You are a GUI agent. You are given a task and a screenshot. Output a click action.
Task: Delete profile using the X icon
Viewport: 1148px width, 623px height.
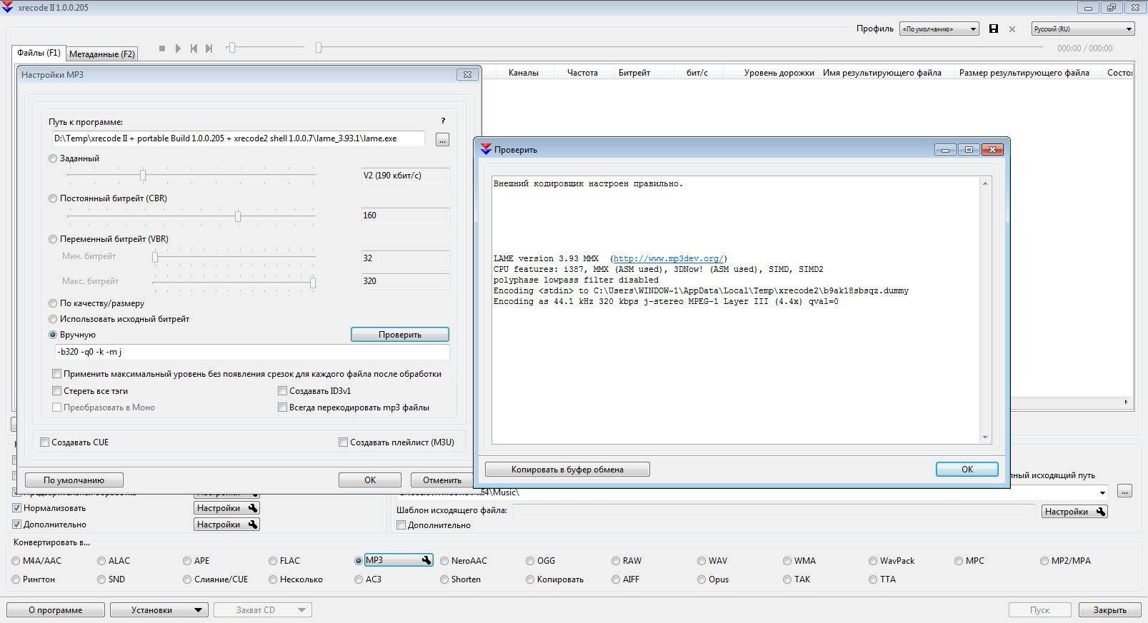click(x=1012, y=29)
